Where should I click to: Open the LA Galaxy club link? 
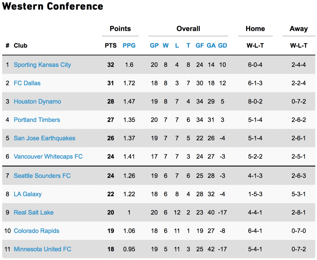coord(28,194)
